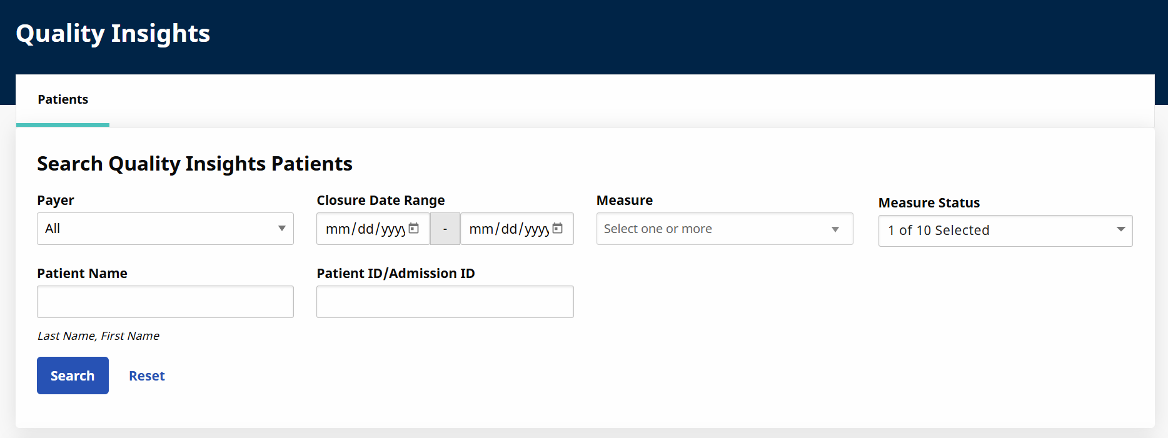Click the Closure Date Range label
The image size is (1168, 438).
tap(380, 201)
